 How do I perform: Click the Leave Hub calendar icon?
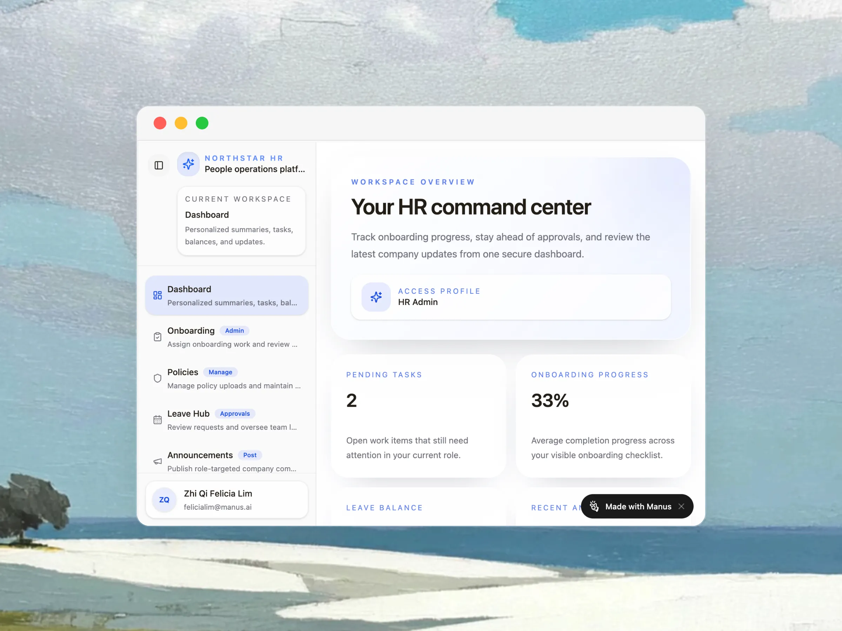(x=158, y=420)
